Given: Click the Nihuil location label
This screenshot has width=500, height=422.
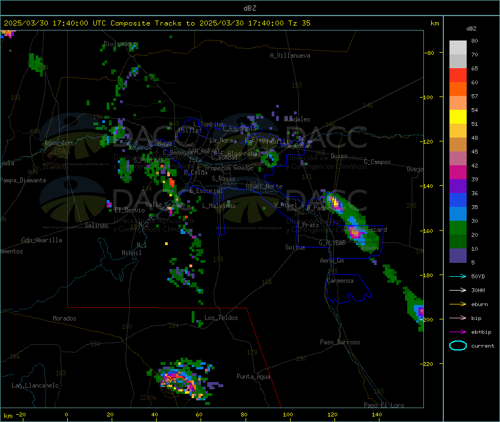Looking at the screenshot, I should (132, 253).
